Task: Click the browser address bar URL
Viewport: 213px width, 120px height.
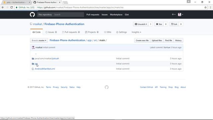Action: (x=80, y=7)
